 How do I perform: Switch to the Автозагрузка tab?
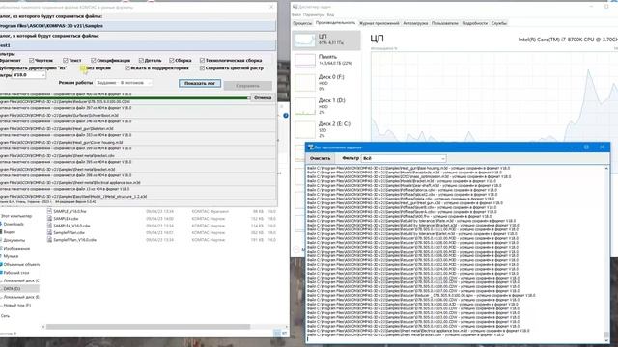(415, 23)
